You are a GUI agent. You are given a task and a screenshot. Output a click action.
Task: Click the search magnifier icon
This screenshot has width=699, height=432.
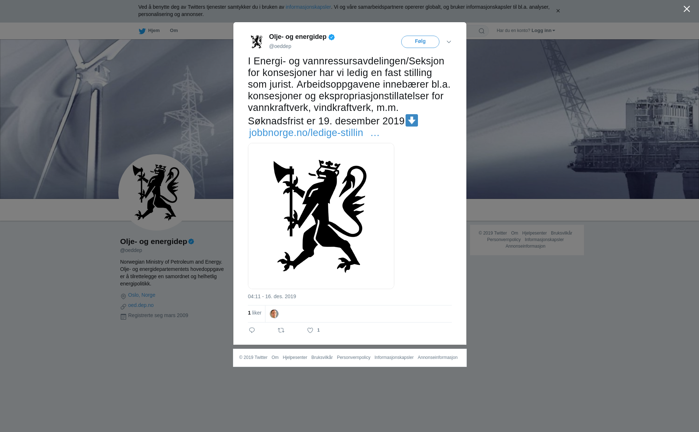pos(482,31)
